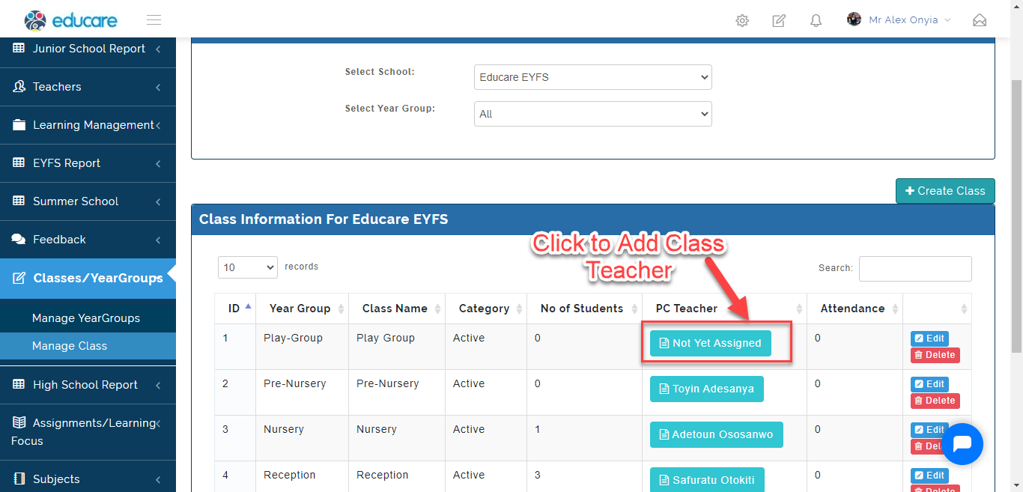Click Safuratu Otokiti teacher button
The image size is (1023, 492).
pyautogui.click(x=707, y=480)
